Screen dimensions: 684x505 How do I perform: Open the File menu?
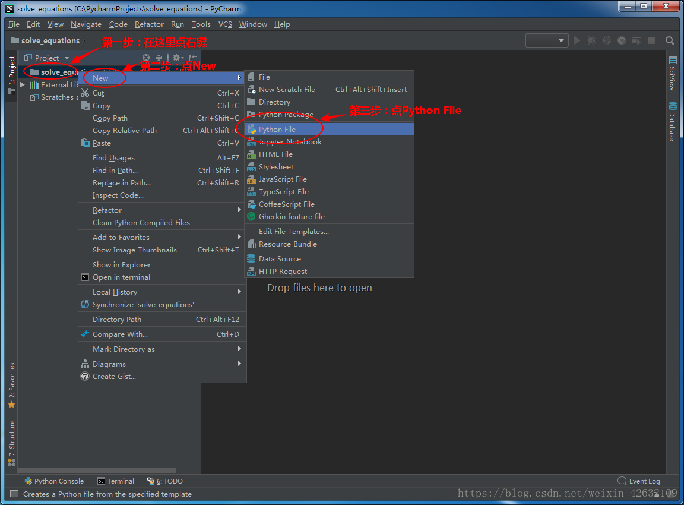pyautogui.click(x=14, y=24)
